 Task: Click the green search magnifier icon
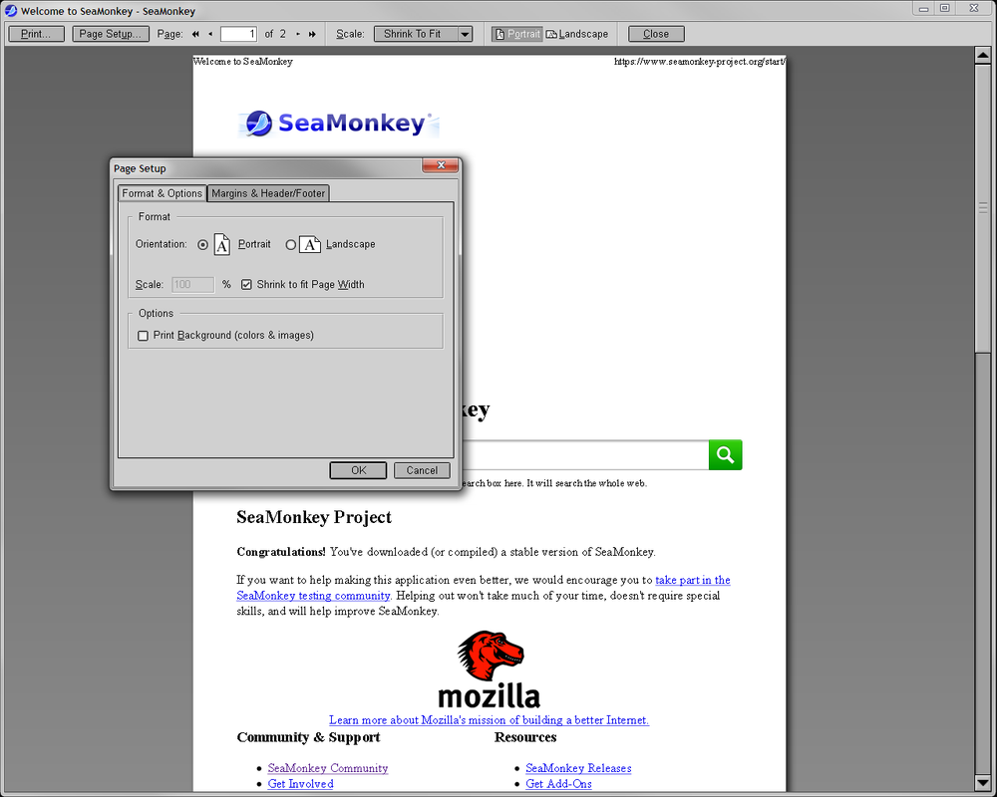click(x=725, y=455)
